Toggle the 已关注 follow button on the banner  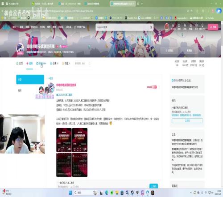click(169, 51)
